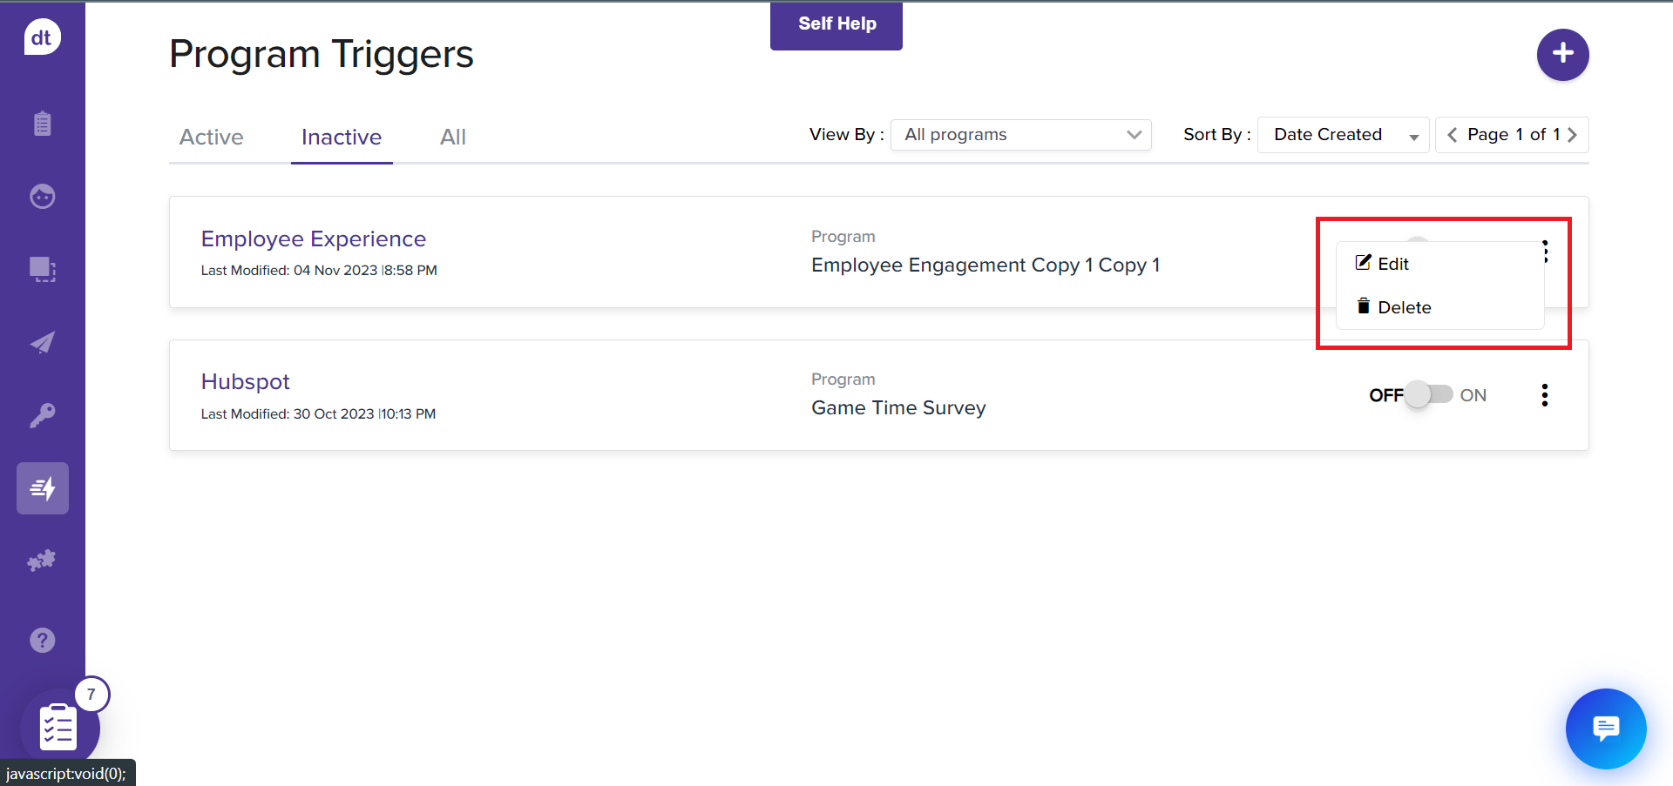Open the key icon in sidebar

(x=42, y=415)
